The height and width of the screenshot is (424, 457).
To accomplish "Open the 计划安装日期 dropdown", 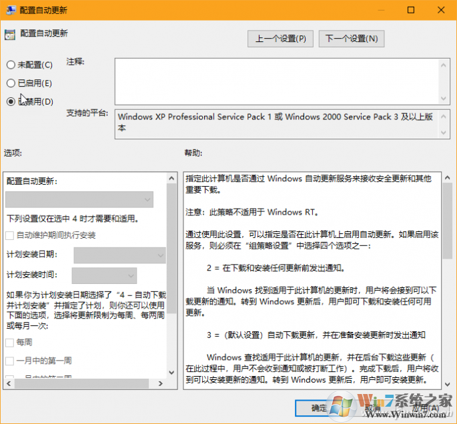I will (x=119, y=255).
